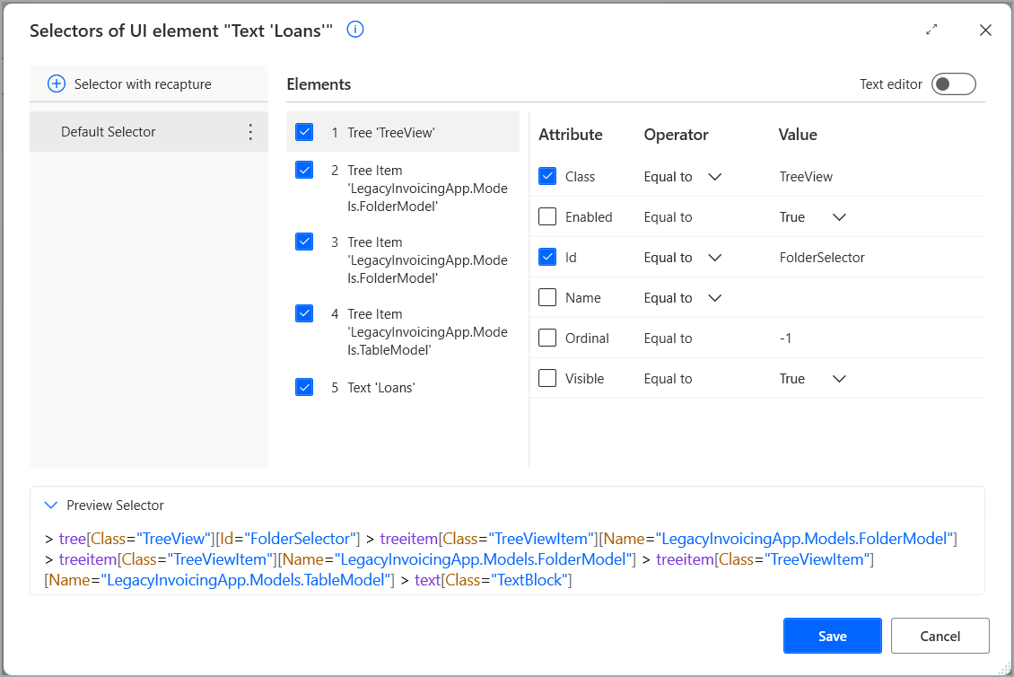Viewport: 1014px width, 677px height.
Task: Open the three-dot menu on Default Selector
Action: point(250,131)
